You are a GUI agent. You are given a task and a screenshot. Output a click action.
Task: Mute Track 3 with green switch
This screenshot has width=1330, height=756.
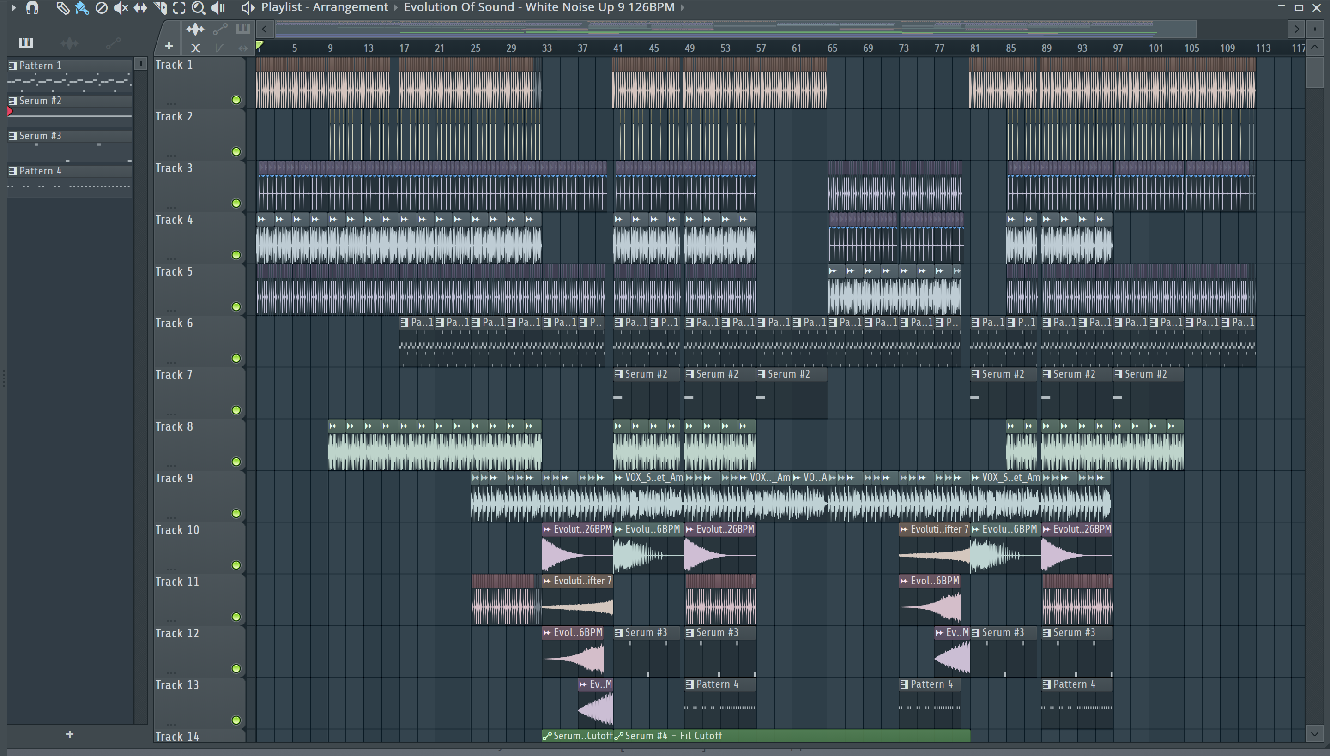pos(236,203)
